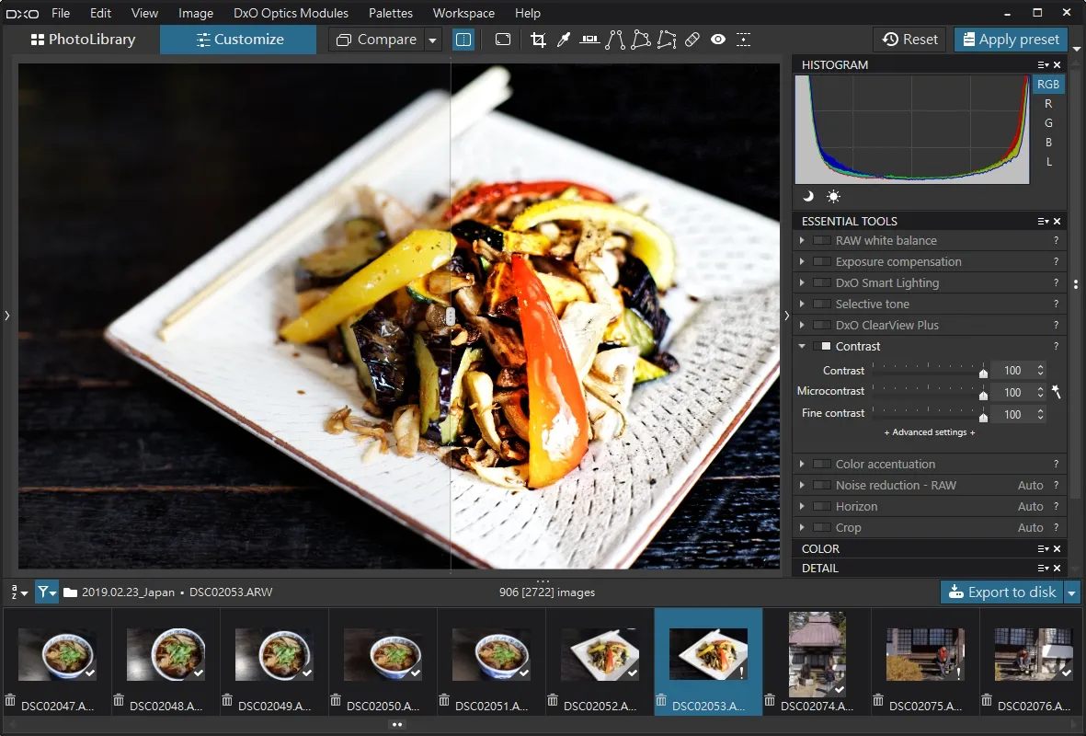Screen dimensions: 1086x736
Task: Click the Export to disk button
Action: click(1002, 592)
